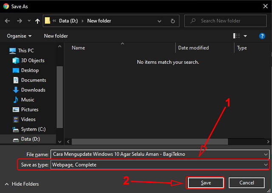Select System (C:) drive
272x193 pixels.
(x=33, y=129)
